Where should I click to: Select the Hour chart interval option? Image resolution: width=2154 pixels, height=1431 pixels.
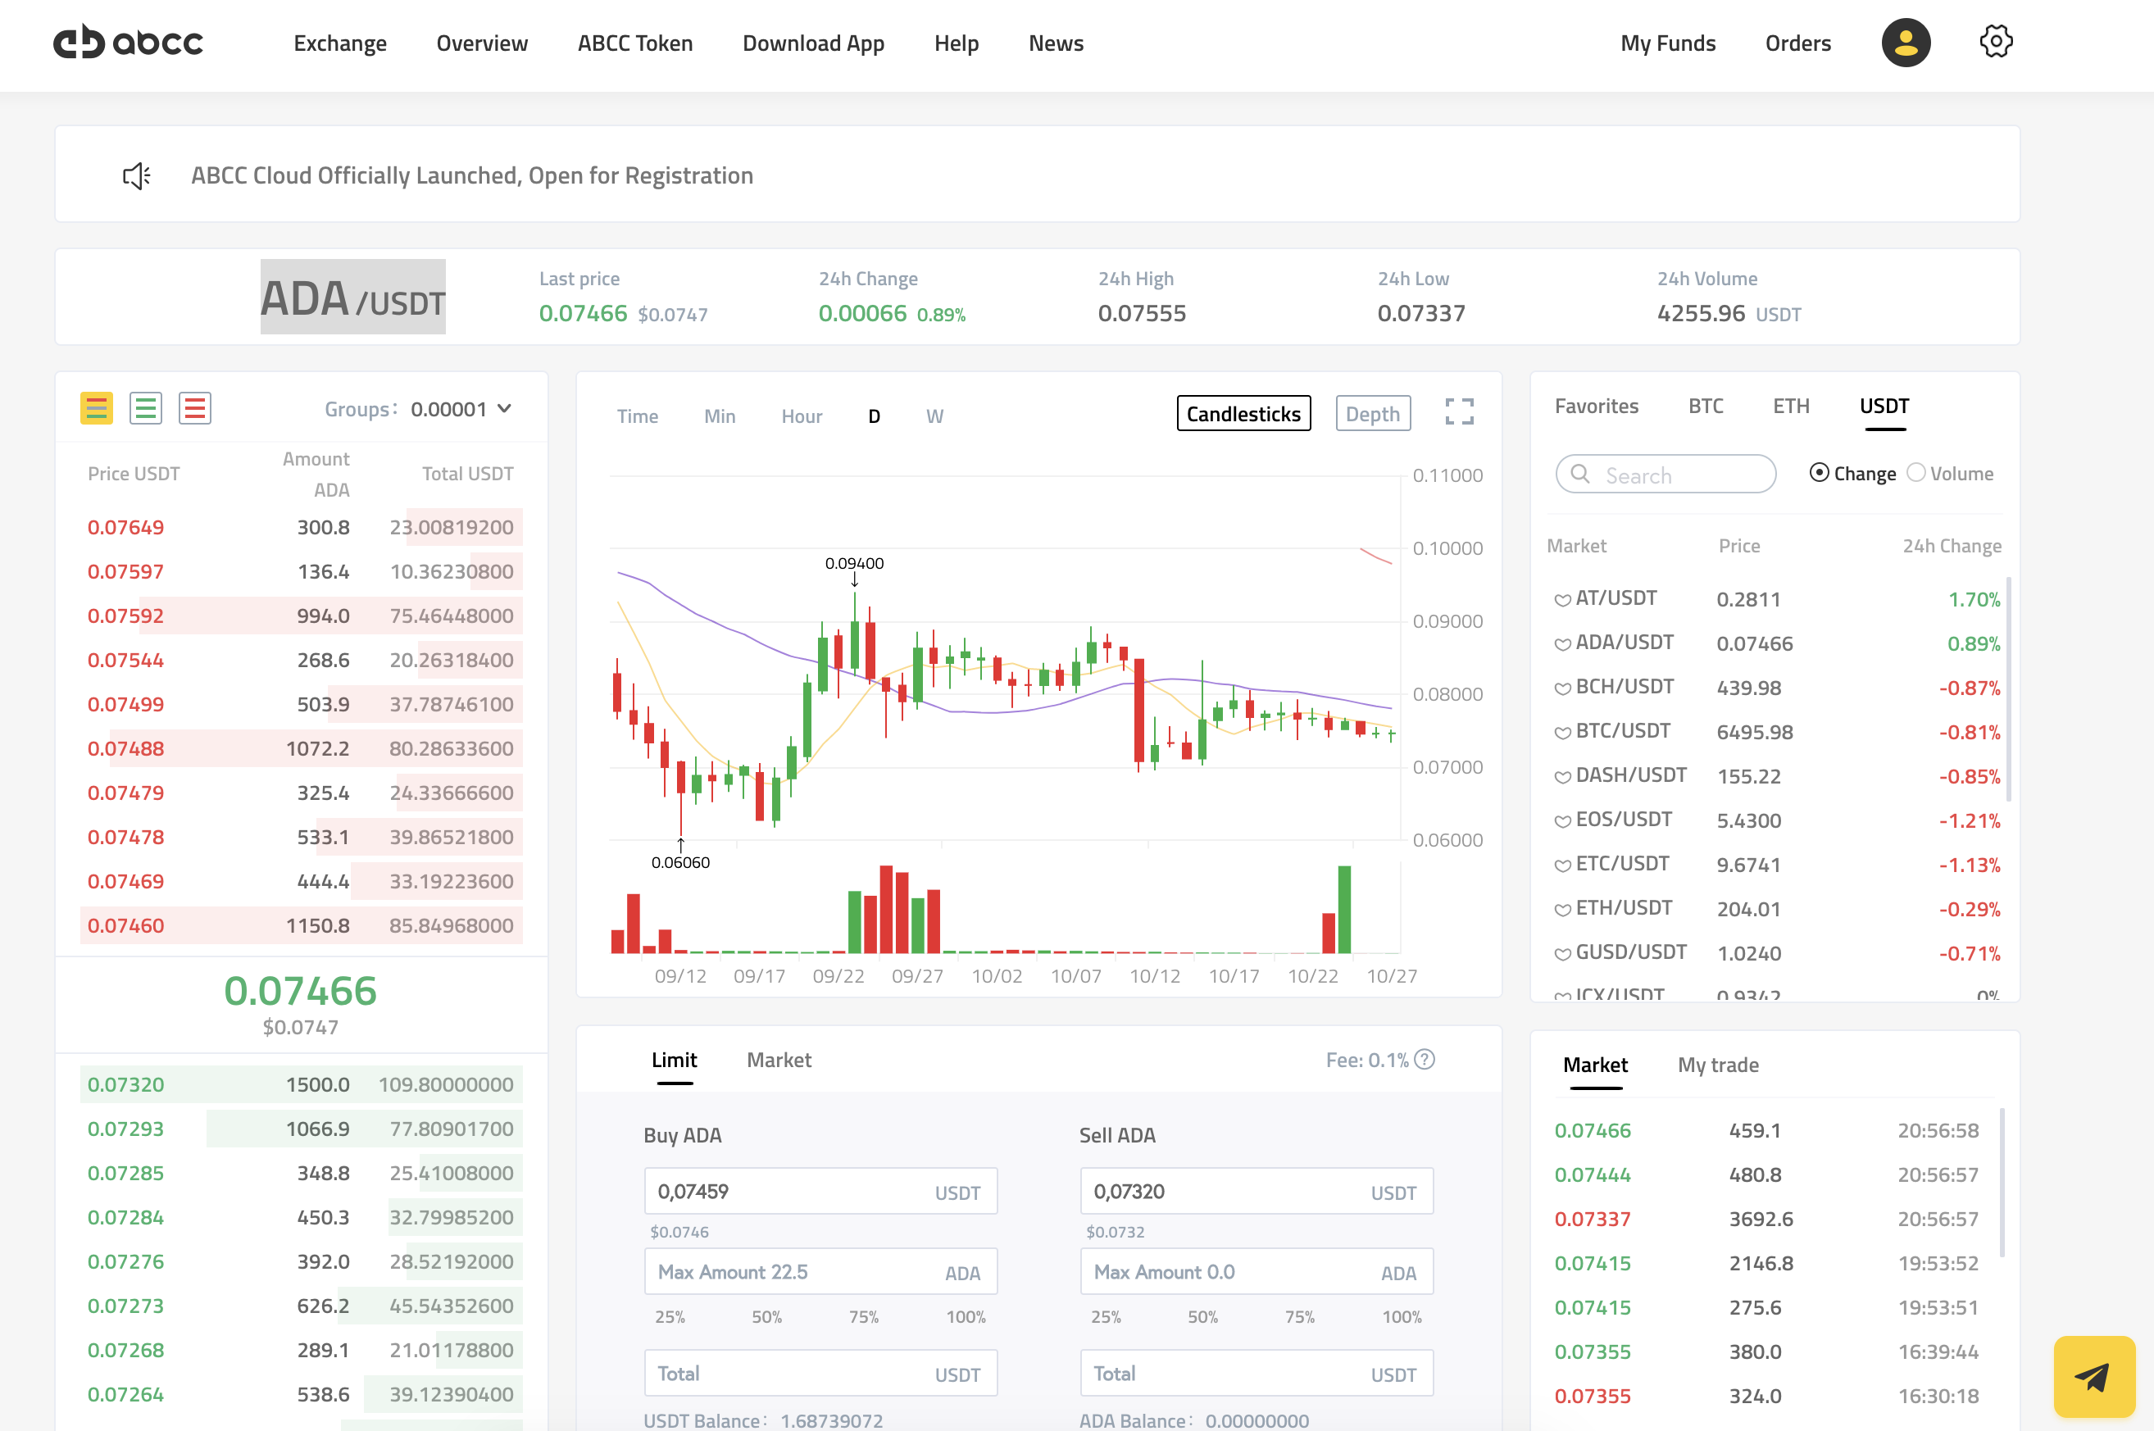[802, 416]
